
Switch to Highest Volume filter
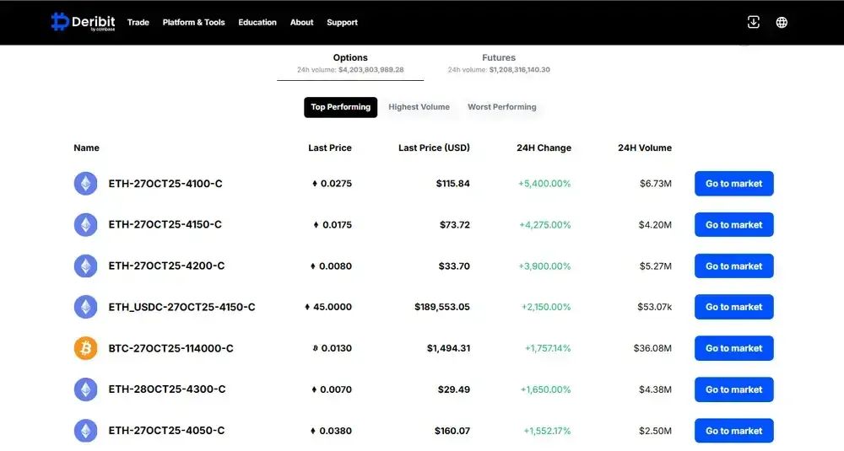[x=419, y=107]
